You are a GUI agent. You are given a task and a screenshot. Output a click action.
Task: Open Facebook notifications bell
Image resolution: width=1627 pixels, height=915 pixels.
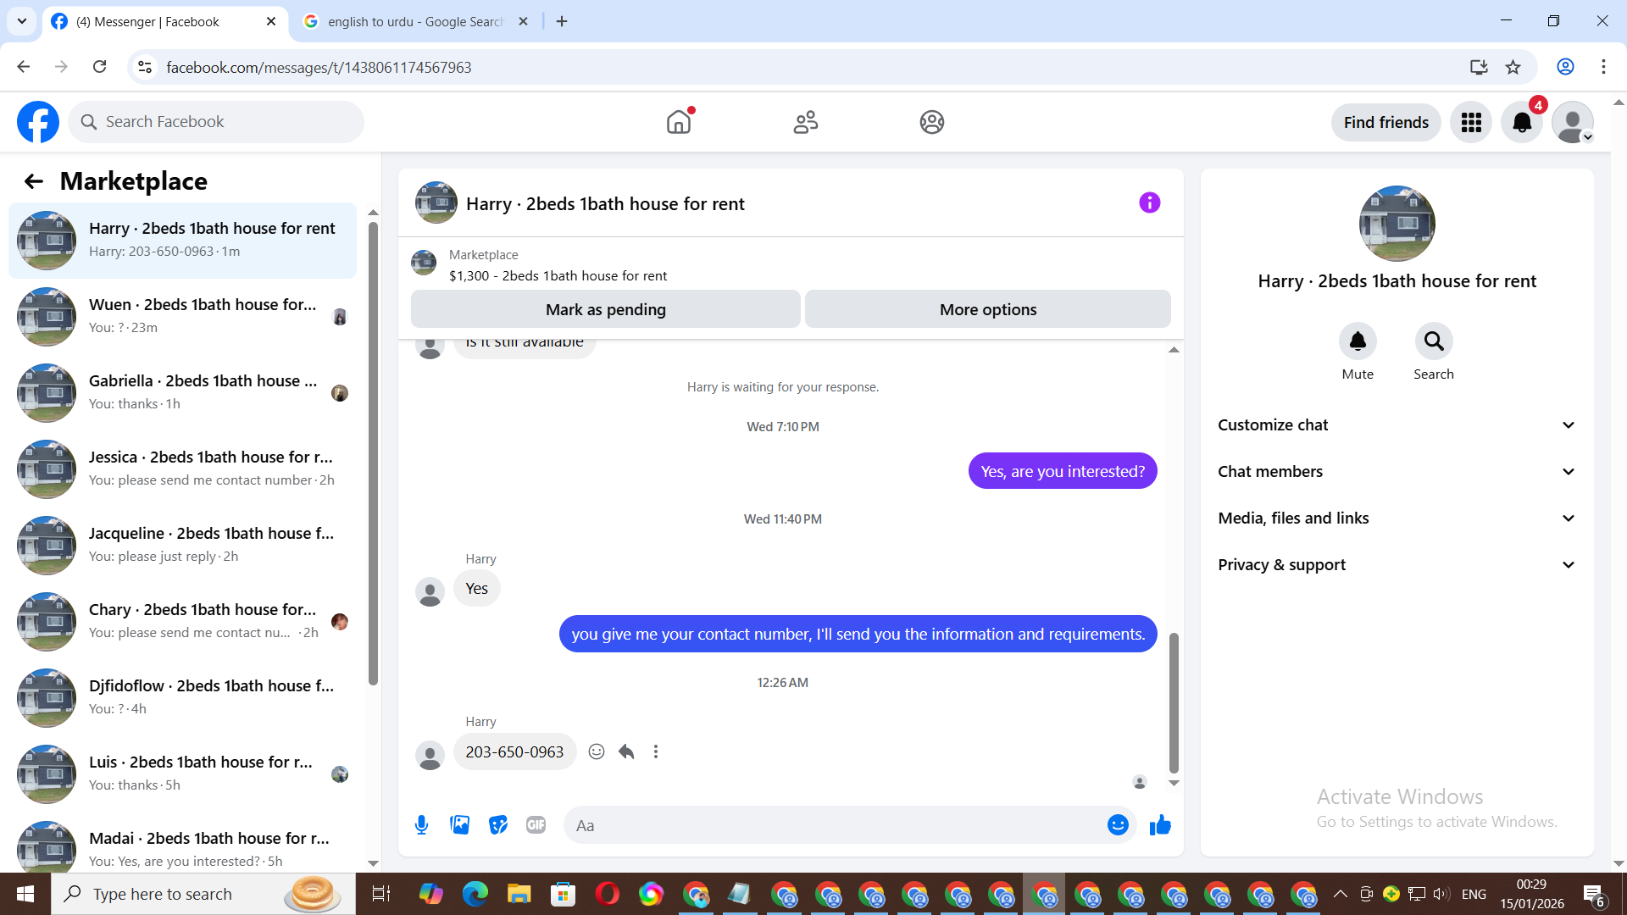coord(1522,123)
